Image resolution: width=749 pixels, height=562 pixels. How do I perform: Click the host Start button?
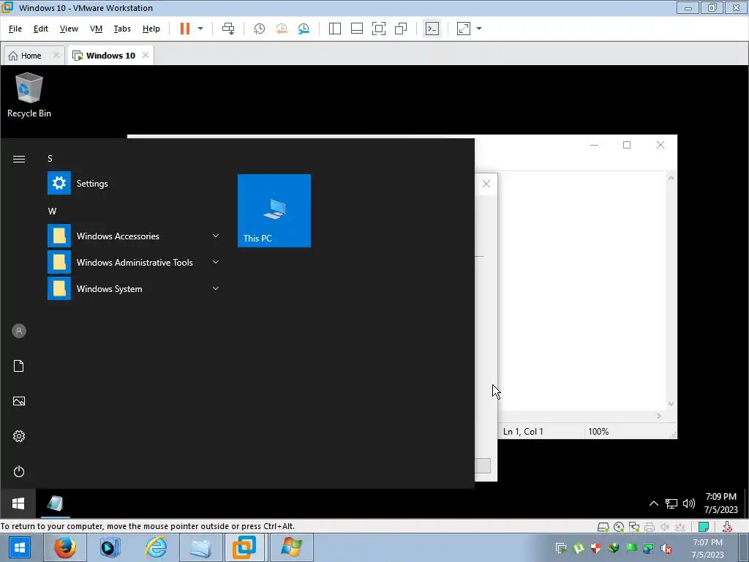coord(18,547)
